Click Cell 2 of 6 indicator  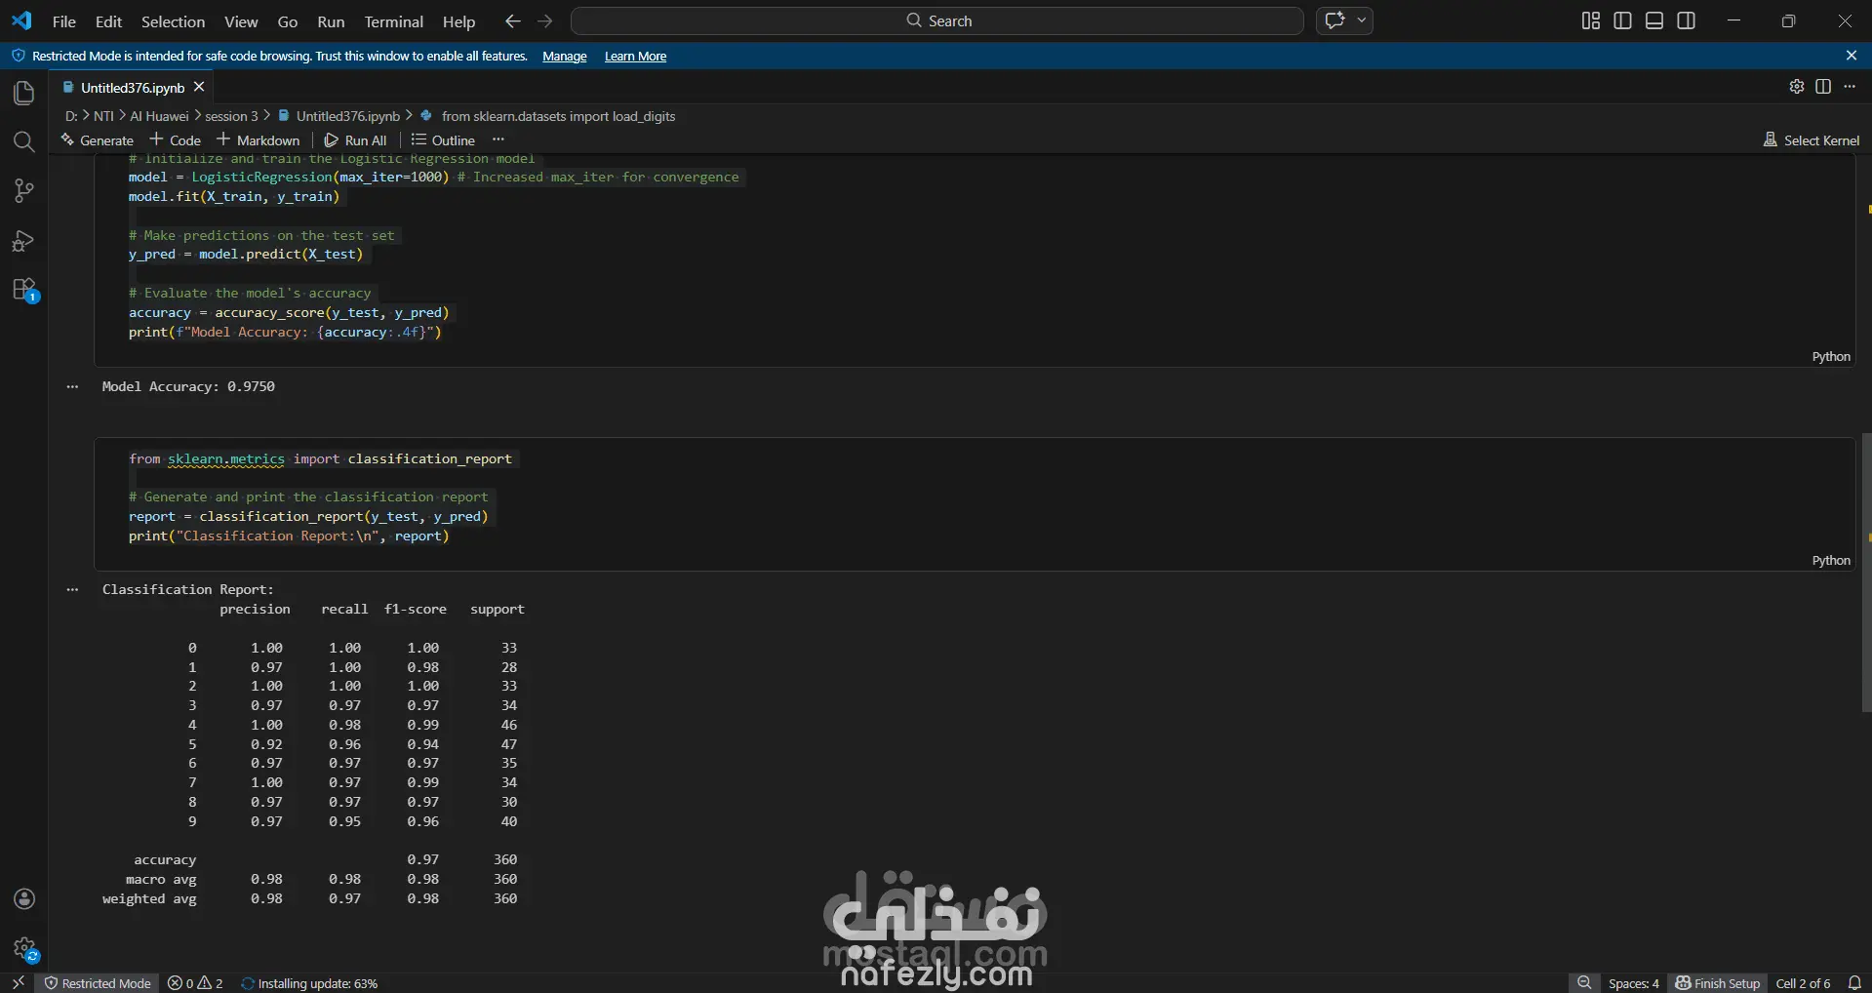1803,982
